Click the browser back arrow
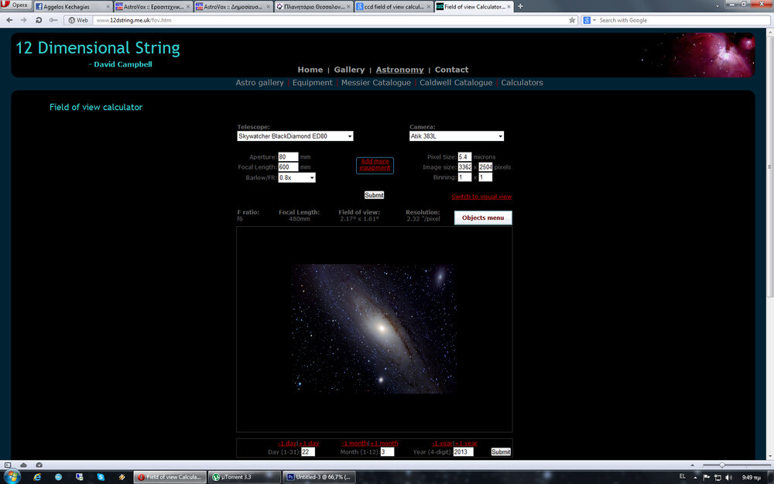 pos(9,20)
